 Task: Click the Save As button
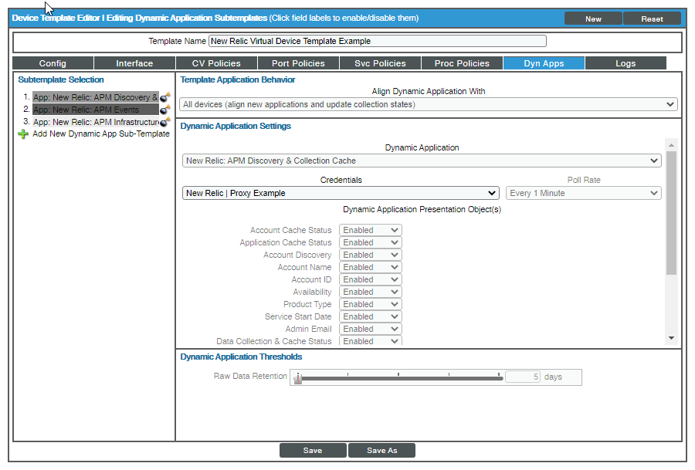tap(381, 450)
